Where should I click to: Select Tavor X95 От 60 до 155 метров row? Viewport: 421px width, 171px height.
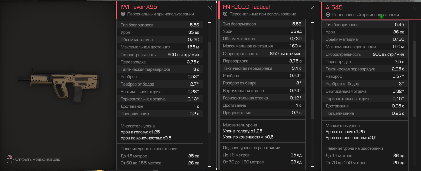(x=160, y=163)
